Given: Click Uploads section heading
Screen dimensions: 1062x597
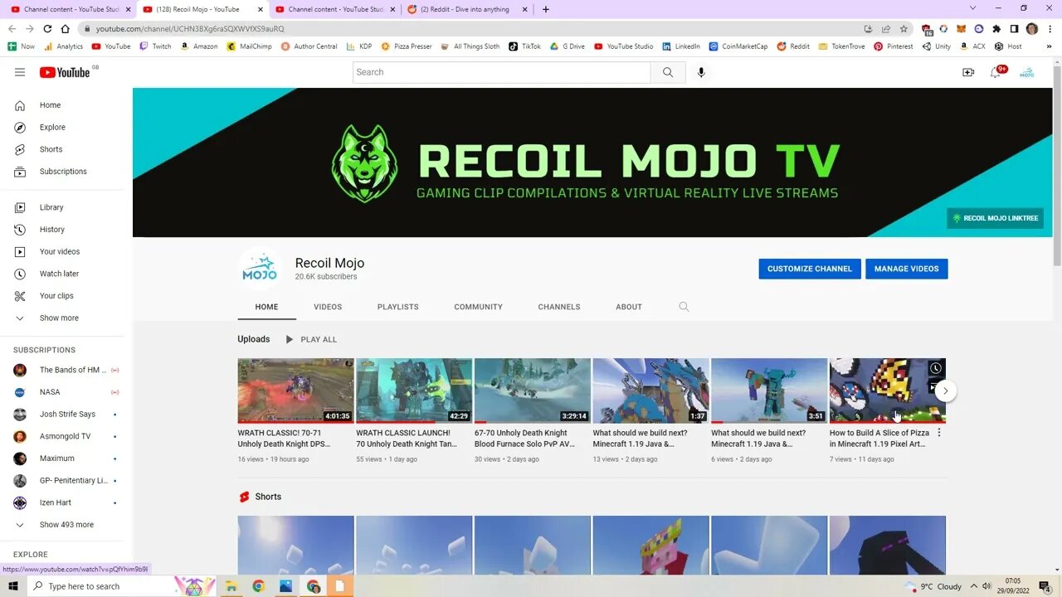Looking at the screenshot, I should tap(254, 339).
